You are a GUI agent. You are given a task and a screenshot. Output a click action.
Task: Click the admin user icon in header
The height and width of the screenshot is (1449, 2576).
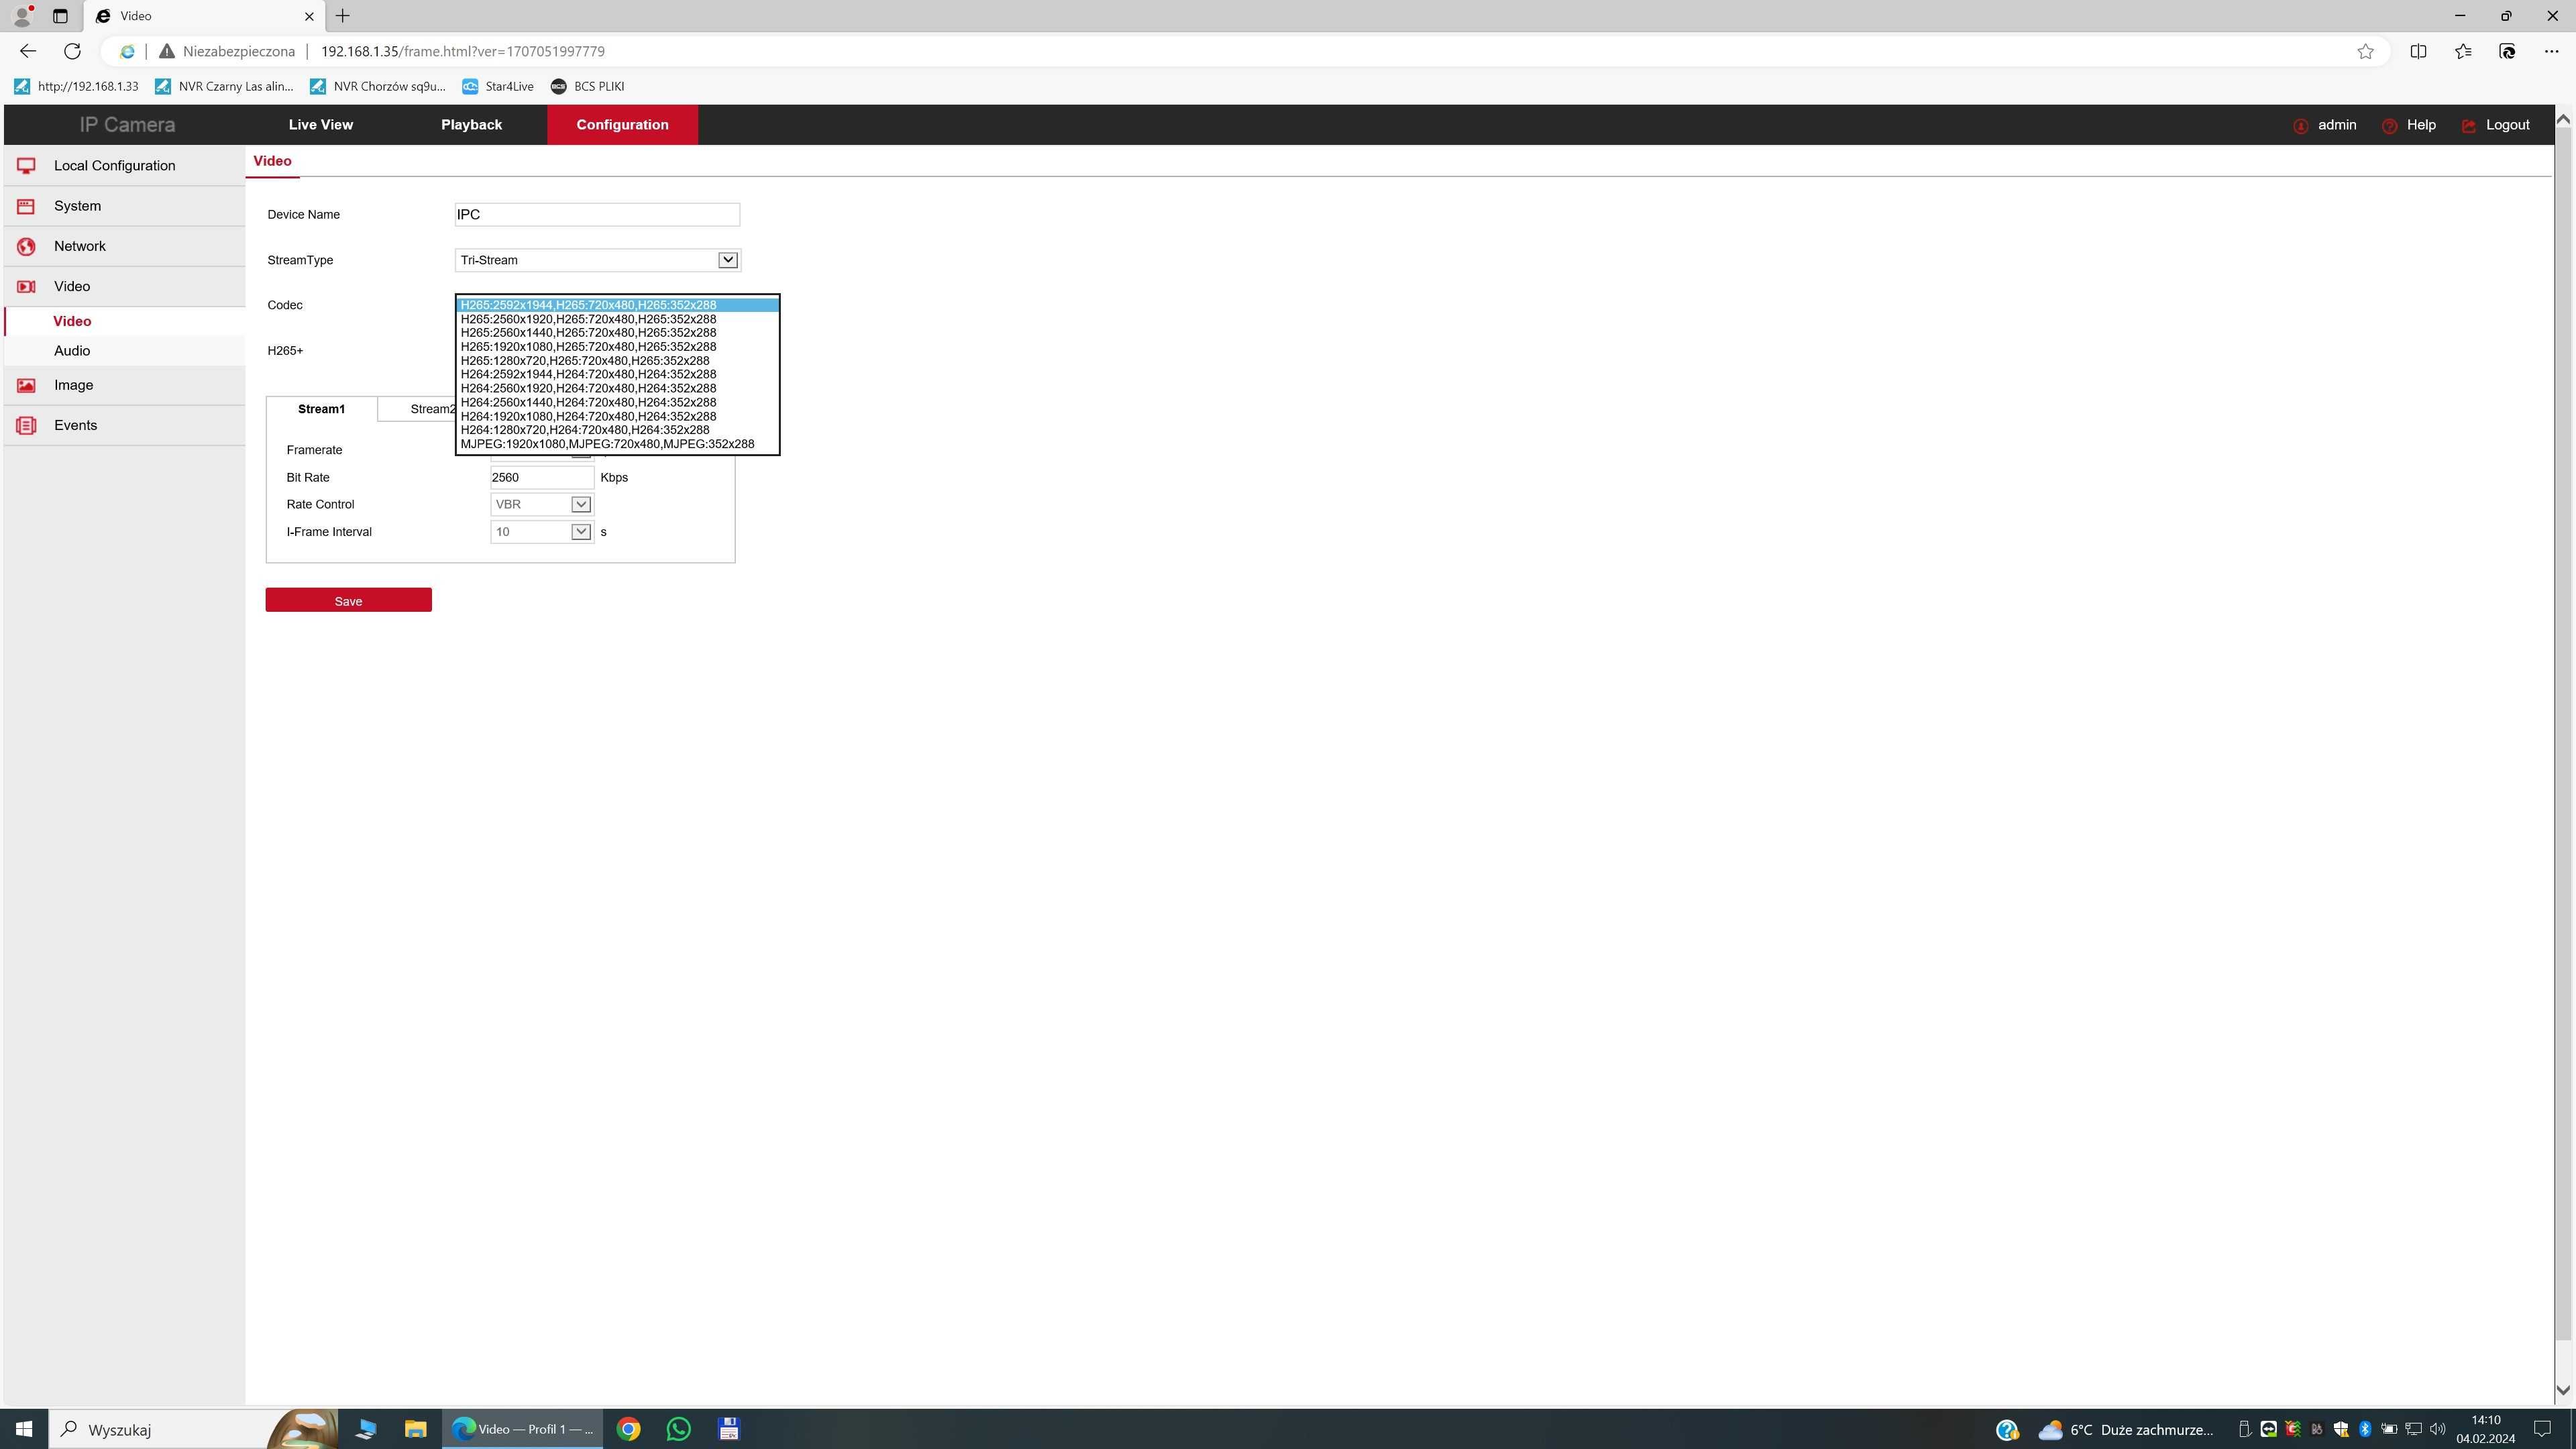(2300, 124)
